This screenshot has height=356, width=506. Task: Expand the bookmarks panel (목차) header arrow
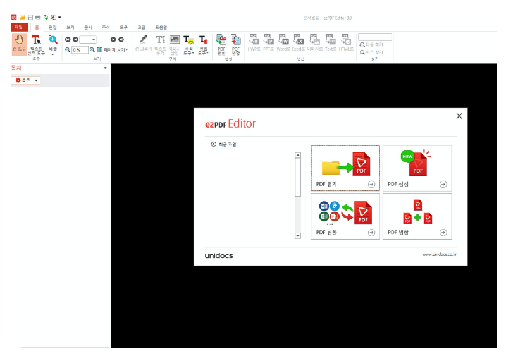pos(105,68)
